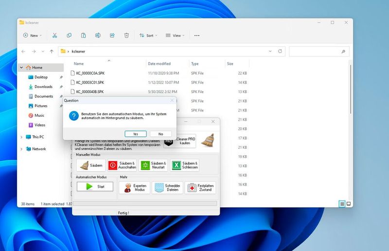Sort by the Name column header
This screenshot has width=389, height=251.
pos(79,64)
